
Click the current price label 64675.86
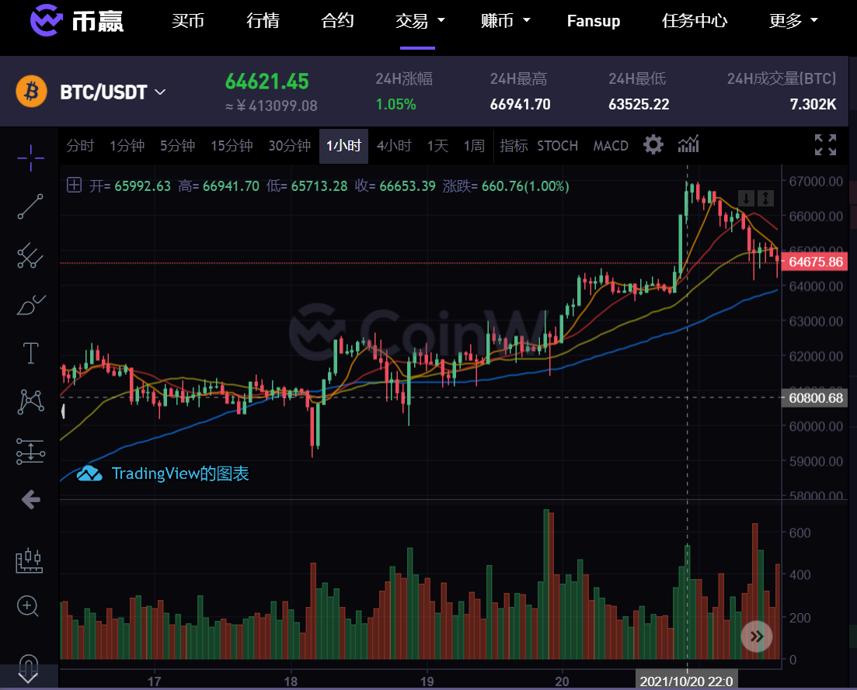[x=816, y=262]
